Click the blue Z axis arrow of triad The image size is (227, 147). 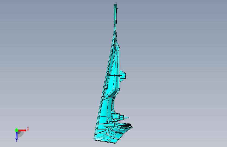(x=16, y=136)
